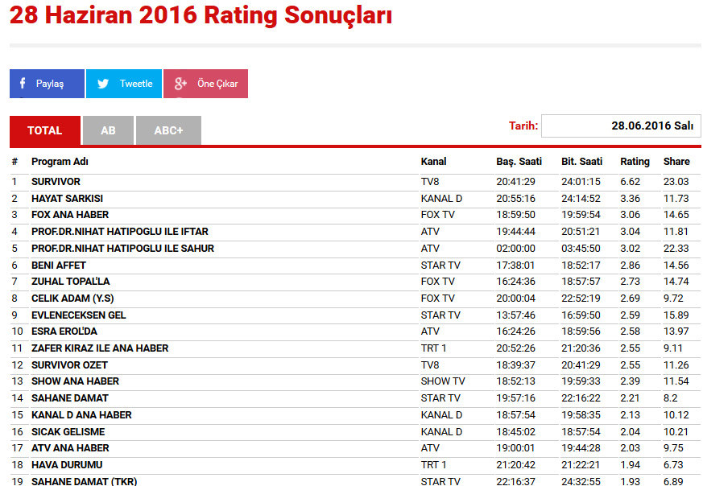Click the Program Adı column header

pyautogui.click(x=60, y=162)
